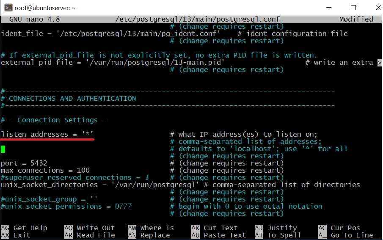This screenshot has height=240, width=383.
Task: Click the ^U Paste Text shortcut
Action: coord(218,235)
